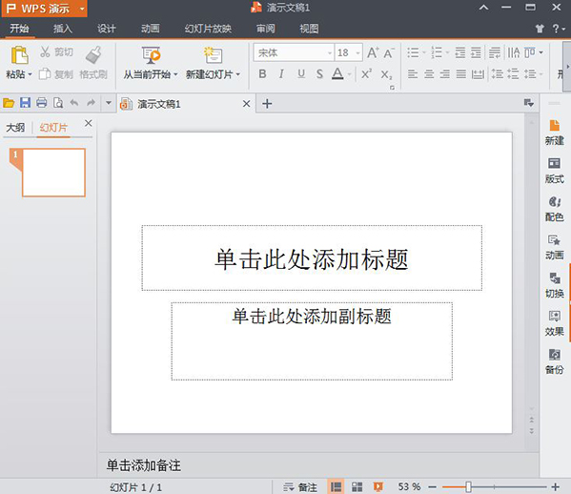Toggle text Shadow (S) formatting

point(319,74)
